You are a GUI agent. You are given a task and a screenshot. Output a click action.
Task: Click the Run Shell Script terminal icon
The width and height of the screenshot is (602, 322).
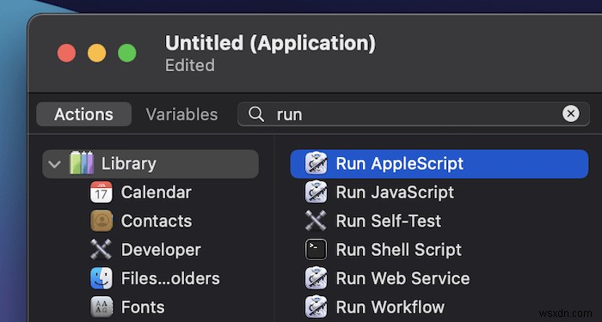click(316, 250)
